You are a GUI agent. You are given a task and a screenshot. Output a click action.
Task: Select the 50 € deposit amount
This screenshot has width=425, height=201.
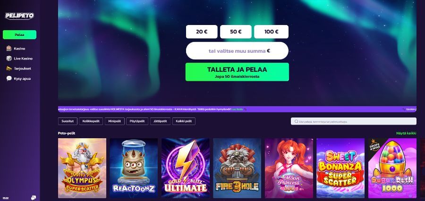click(236, 32)
